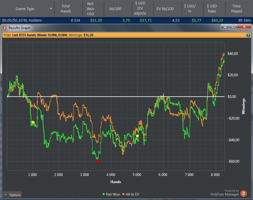Sort by the $ USD Rake column header
Screen dimensions: 253x200
click(214, 9)
